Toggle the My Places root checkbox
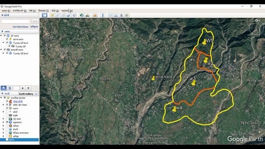The height and width of the screenshot is (149, 265). [5, 36]
